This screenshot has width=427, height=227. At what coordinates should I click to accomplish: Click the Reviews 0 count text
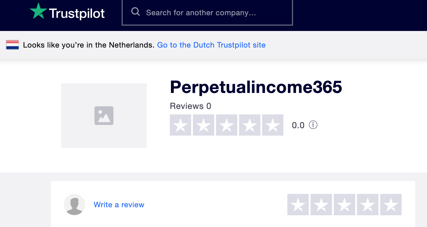tap(190, 106)
